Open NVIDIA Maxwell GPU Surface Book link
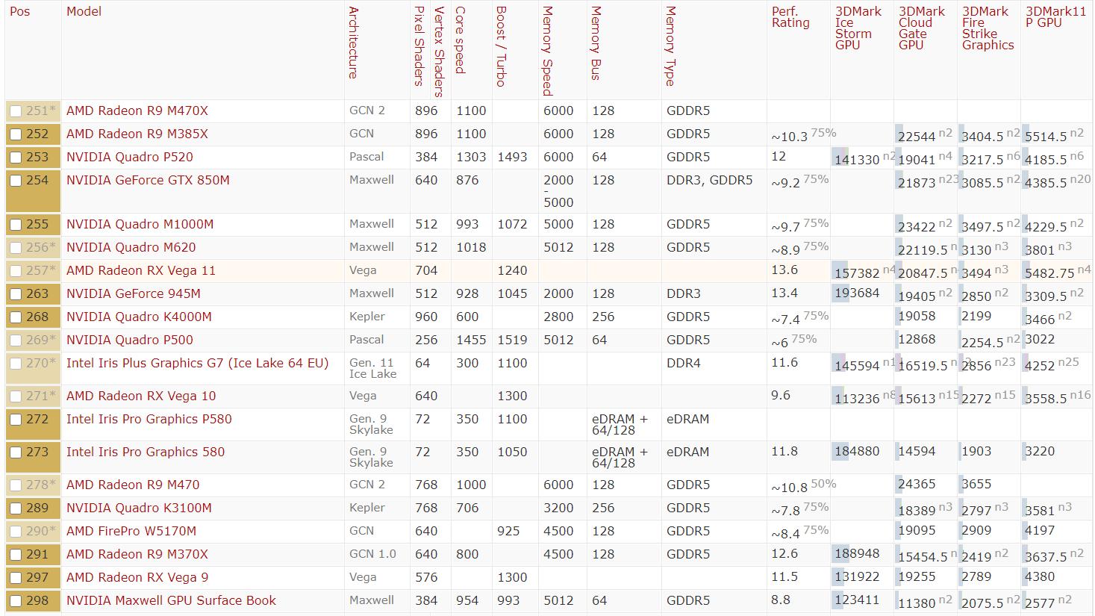Screen dimensions: 1095x616 coord(171,601)
